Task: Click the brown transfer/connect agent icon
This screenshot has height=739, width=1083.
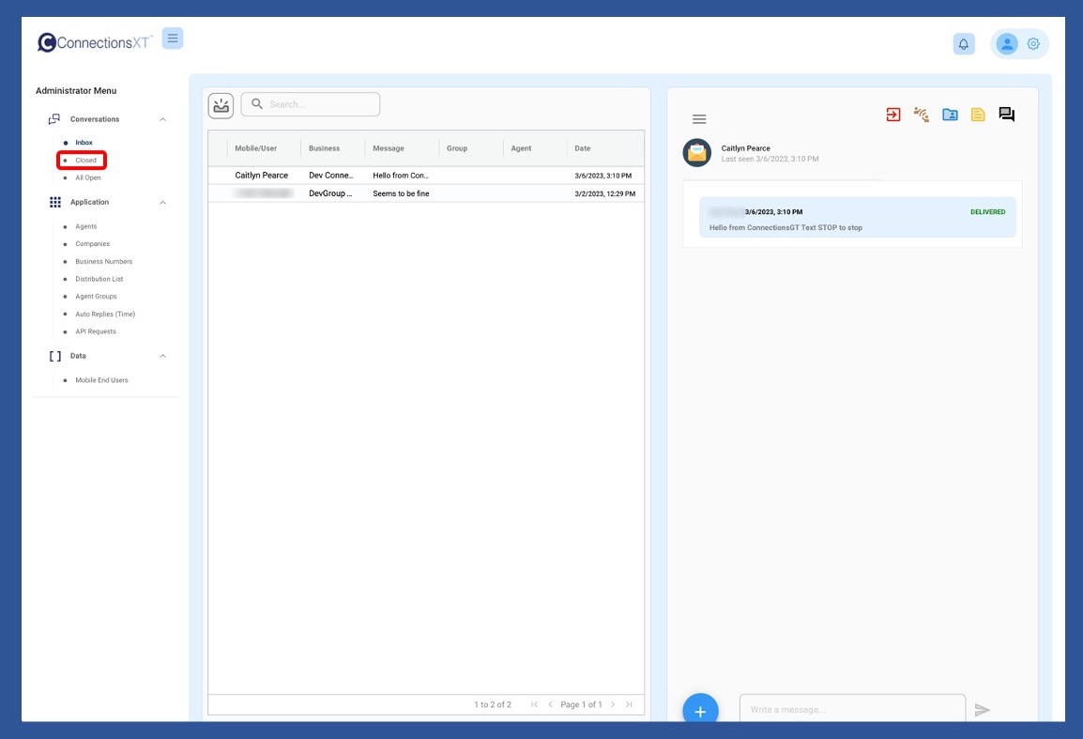Action: [921, 115]
